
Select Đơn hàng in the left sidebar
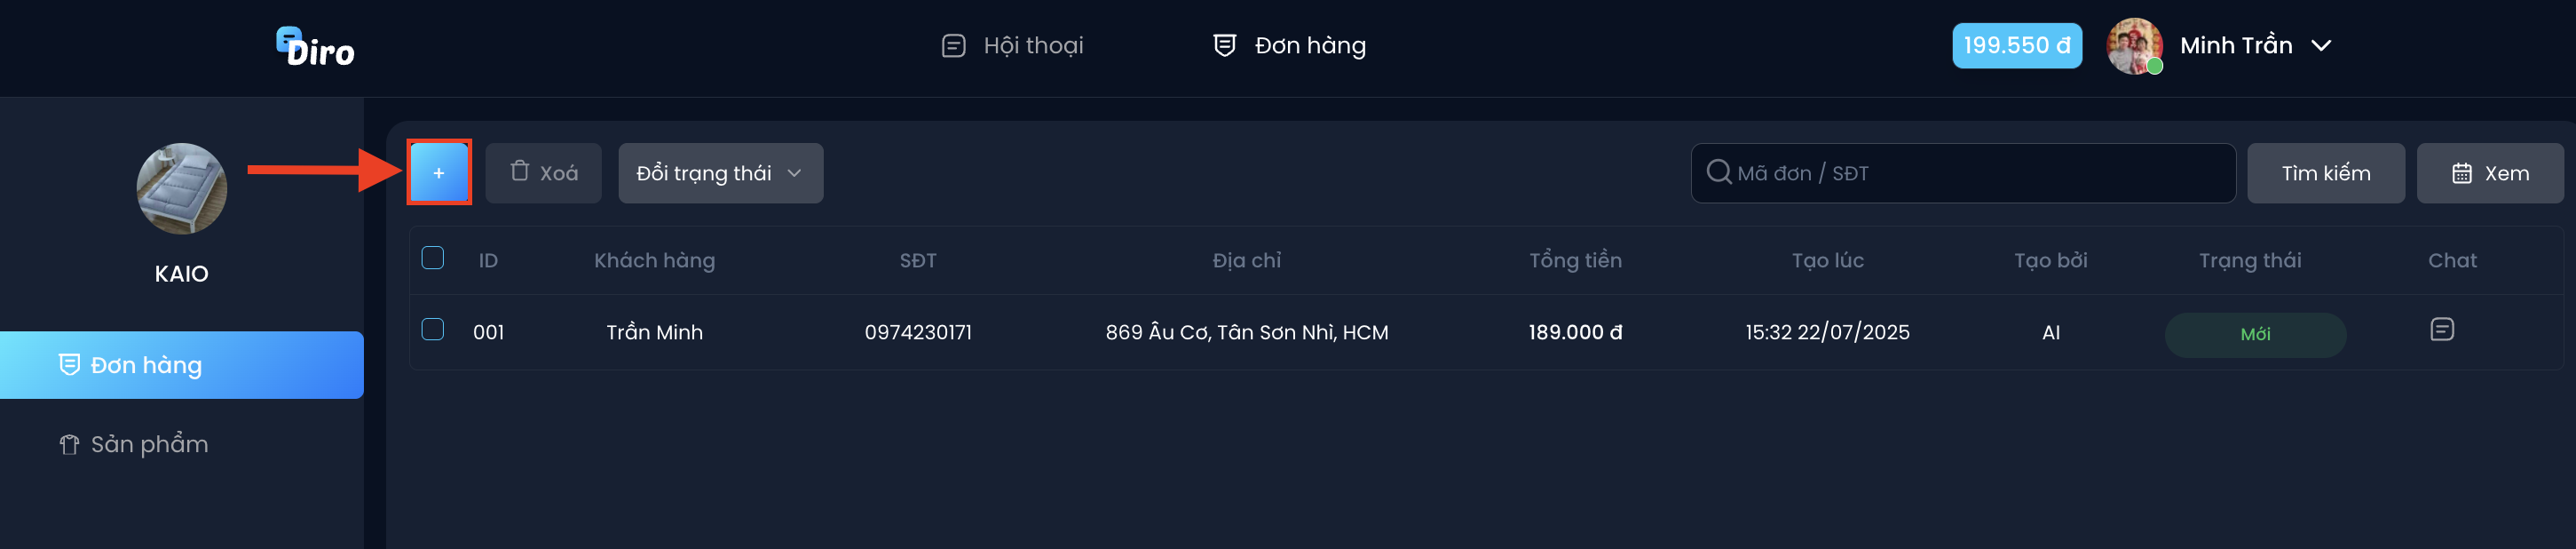coord(182,365)
